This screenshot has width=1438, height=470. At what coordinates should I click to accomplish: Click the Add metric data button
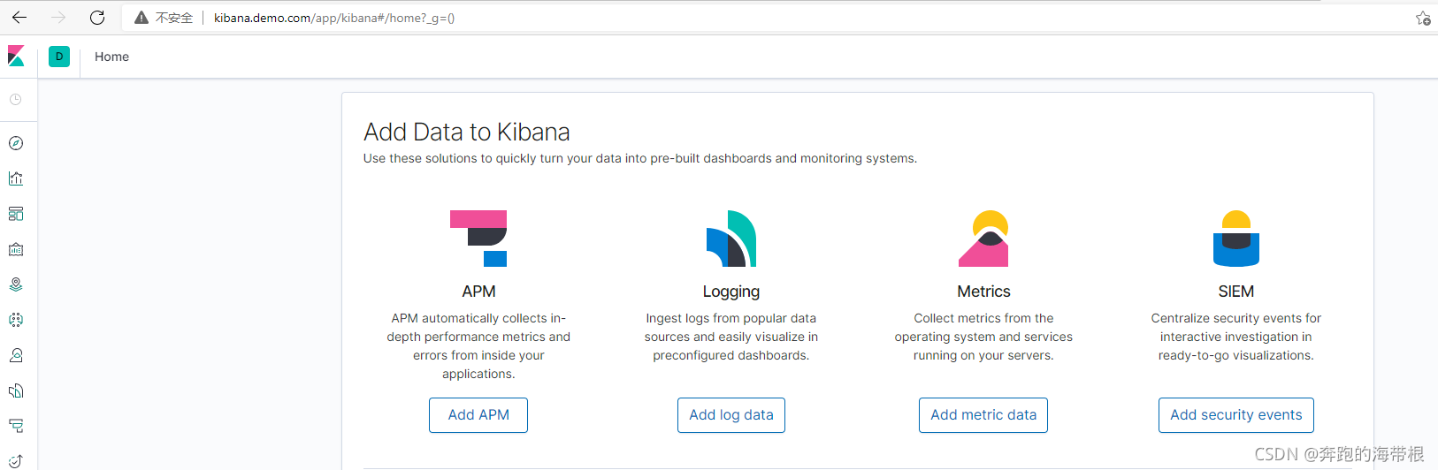coord(983,415)
